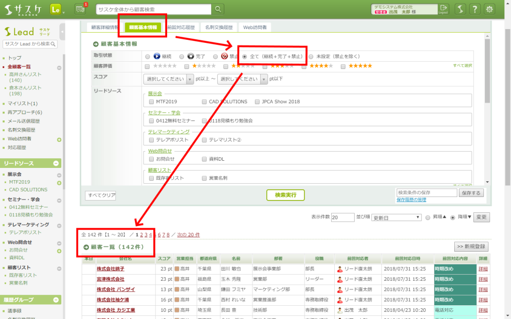This screenshot has width=511, height=319.
Task: Click the >> 新規登録 button
Action: tap(471, 247)
